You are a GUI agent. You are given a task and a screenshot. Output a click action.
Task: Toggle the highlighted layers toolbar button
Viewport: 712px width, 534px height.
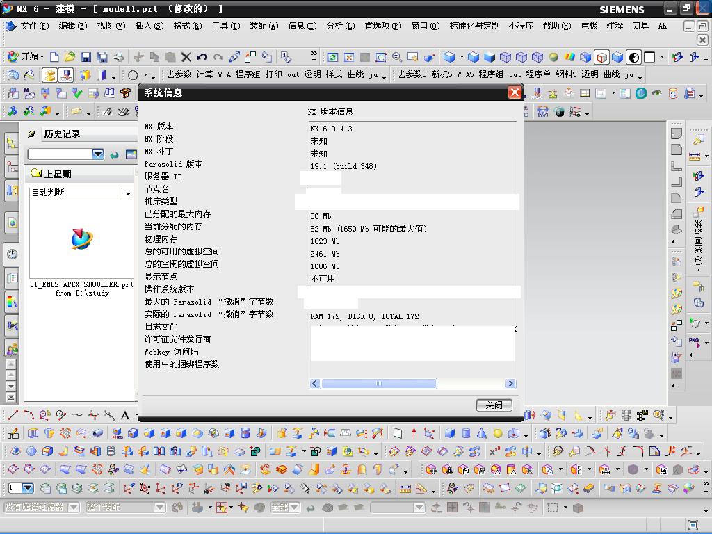[49, 75]
